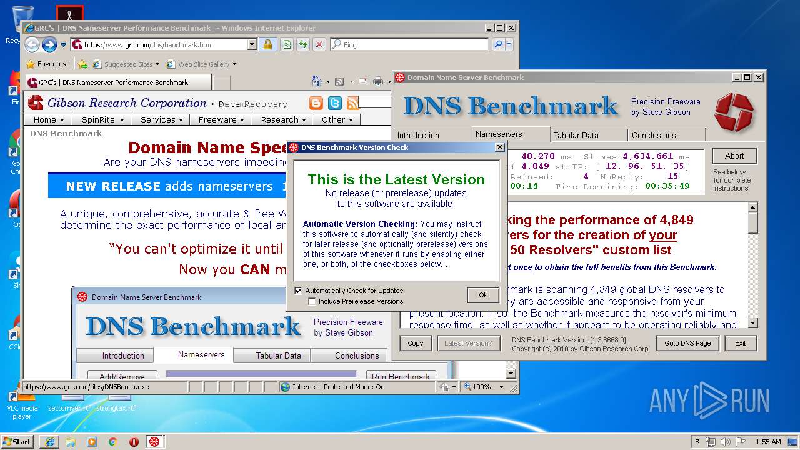This screenshot has height=450, width=800.
Task: Click the GRC red logo in page header
Action: point(36,102)
